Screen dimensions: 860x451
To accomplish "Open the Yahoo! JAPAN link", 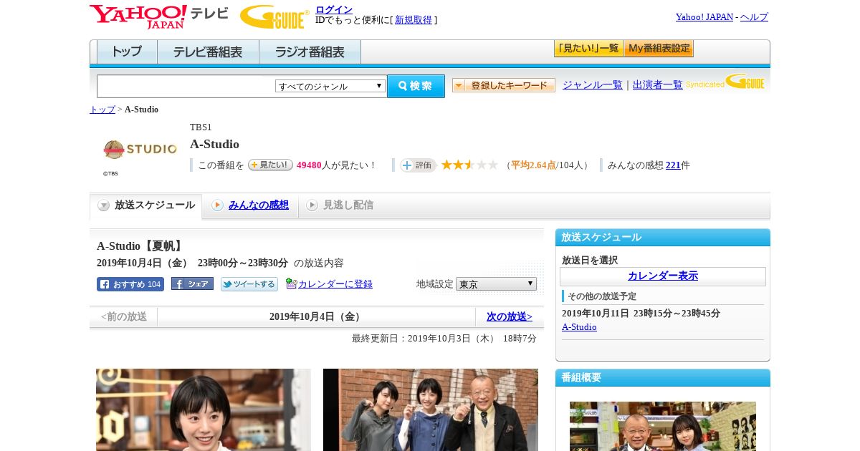I will 704,17.
